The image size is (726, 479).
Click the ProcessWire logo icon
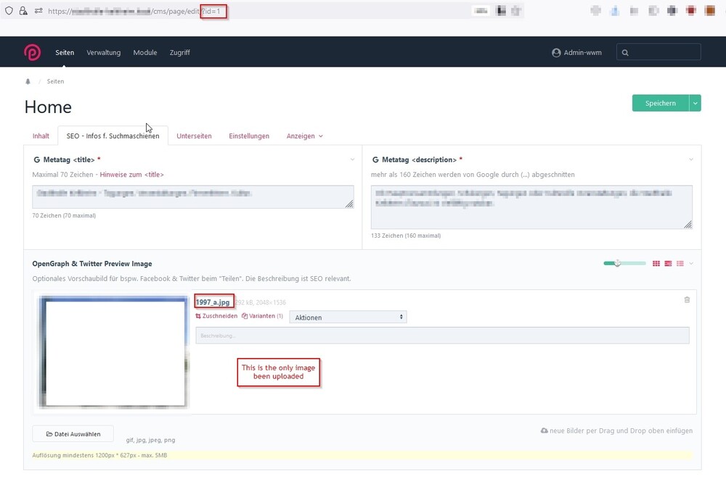(x=33, y=52)
